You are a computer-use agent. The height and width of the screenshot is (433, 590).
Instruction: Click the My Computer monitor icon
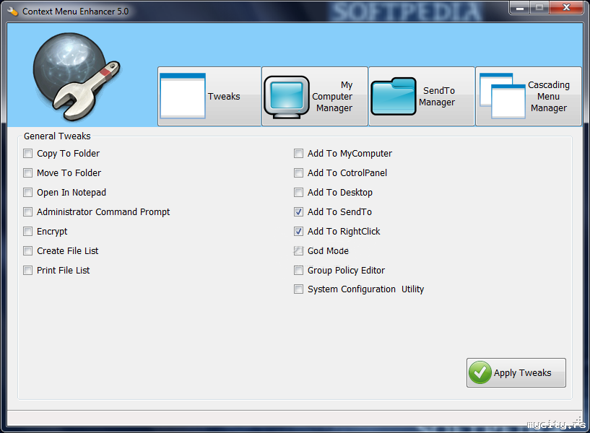pyautogui.click(x=287, y=97)
